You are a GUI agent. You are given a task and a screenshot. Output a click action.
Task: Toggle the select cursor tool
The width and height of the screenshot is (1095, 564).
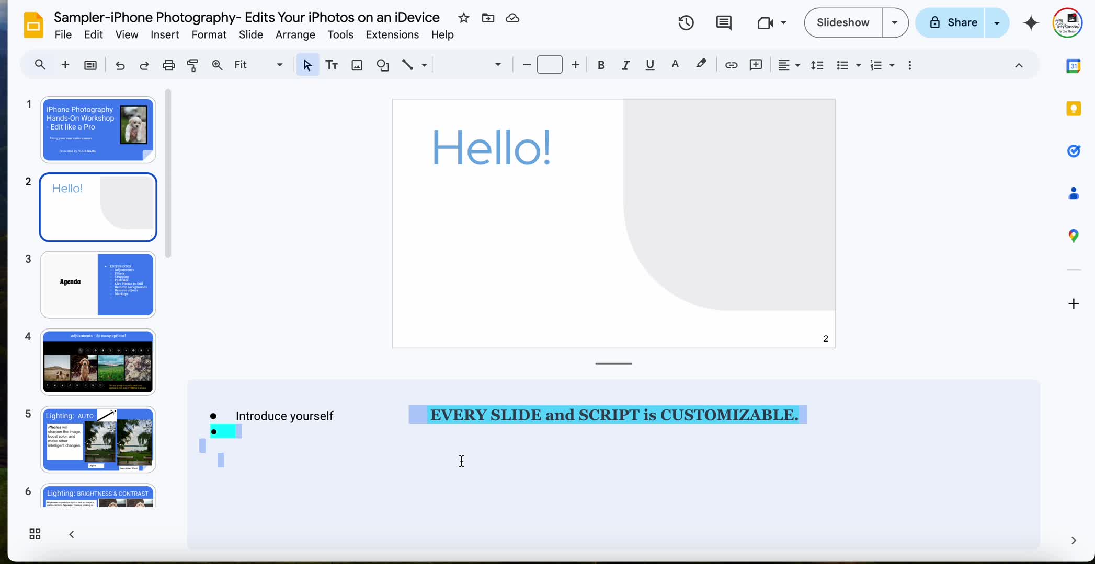click(307, 65)
